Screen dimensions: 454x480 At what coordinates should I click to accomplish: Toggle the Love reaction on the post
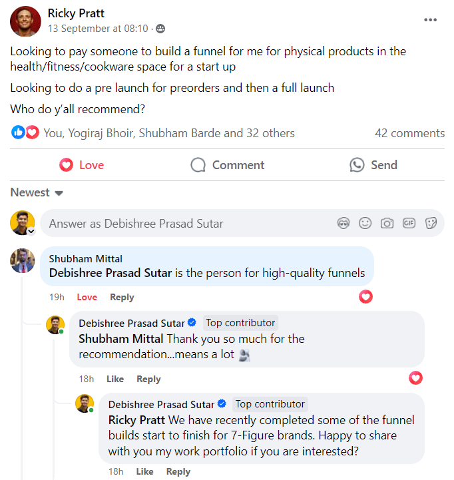pos(81,165)
